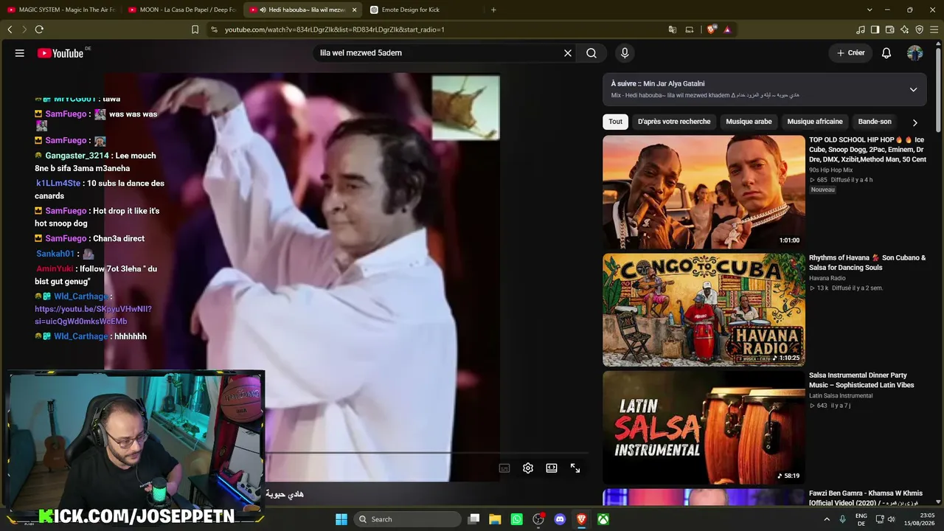The height and width of the screenshot is (531, 944).
Task: Go to the YouTube home logo
Action: tap(60, 53)
